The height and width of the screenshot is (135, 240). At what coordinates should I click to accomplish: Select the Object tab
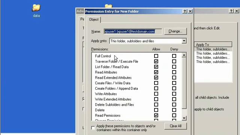tap(94, 19)
